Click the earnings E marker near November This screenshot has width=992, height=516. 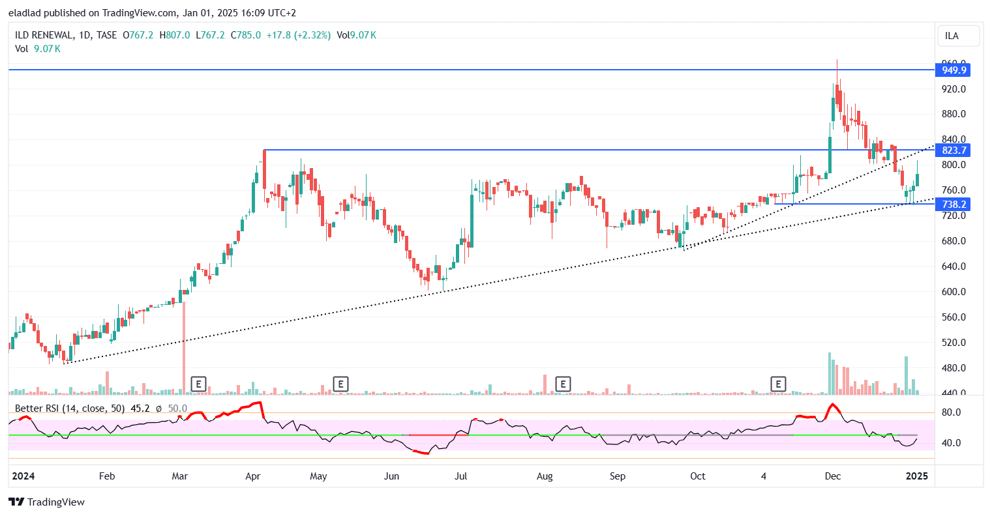coord(777,384)
